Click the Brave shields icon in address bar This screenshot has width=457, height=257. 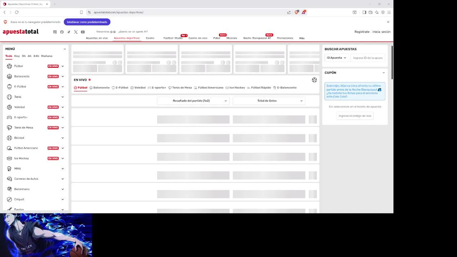click(x=297, y=12)
